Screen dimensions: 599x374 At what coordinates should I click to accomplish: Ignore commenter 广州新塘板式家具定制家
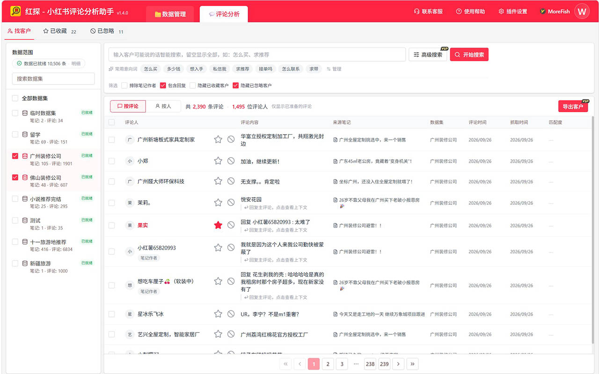point(231,139)
